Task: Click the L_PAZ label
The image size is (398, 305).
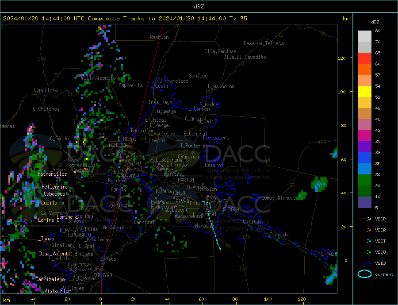Action: click(x=328, y=254)
